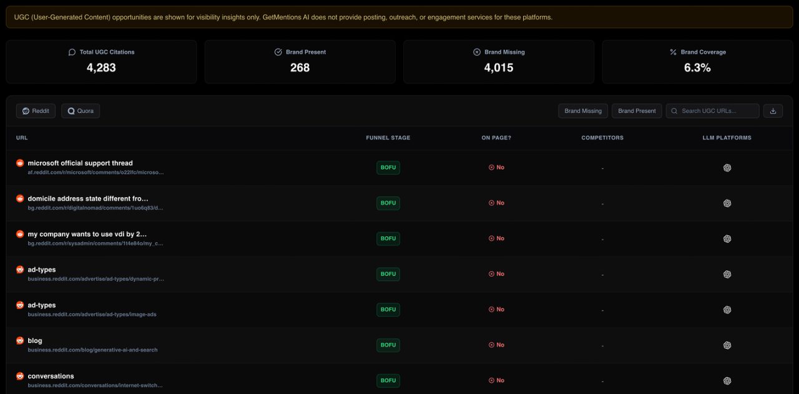The image size is (799, 394).
Task: Sort by the Competitors column header
Action: coord(602,138)
